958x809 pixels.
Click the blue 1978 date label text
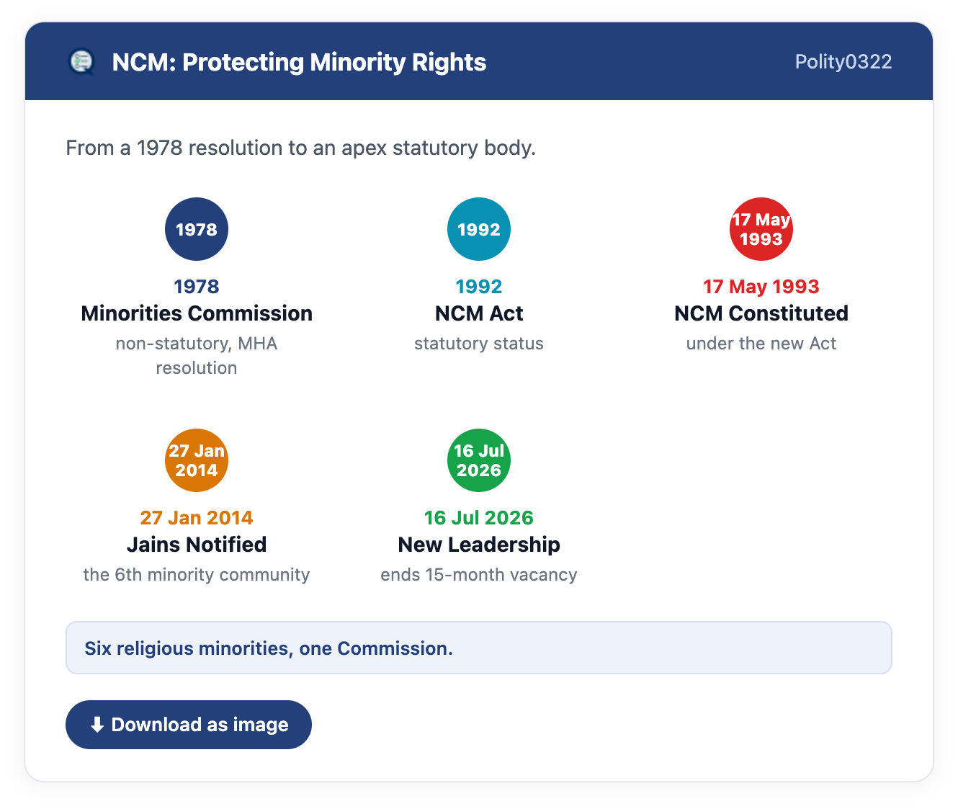(197, 287)
